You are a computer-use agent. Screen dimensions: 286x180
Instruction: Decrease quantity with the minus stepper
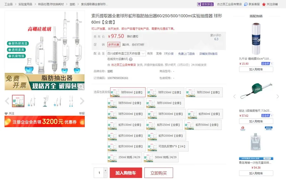pos(105,175)
